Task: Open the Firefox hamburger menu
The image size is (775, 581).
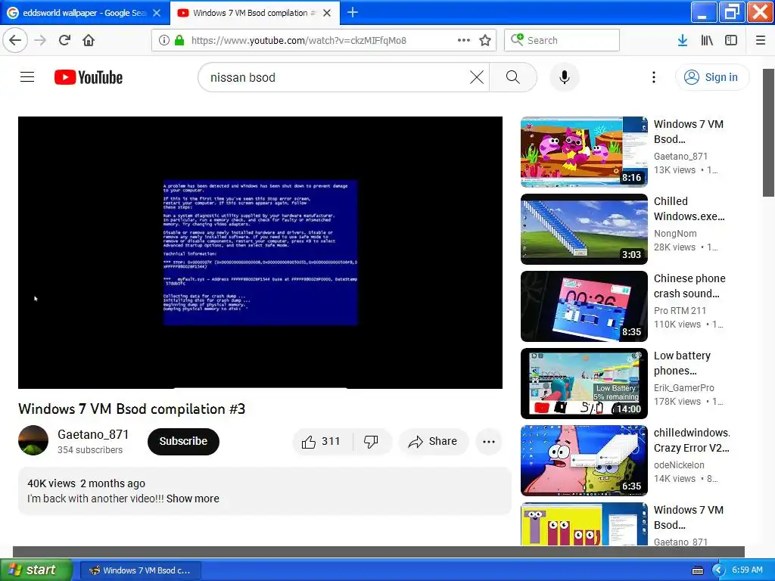Action: [x=761, y=40]
